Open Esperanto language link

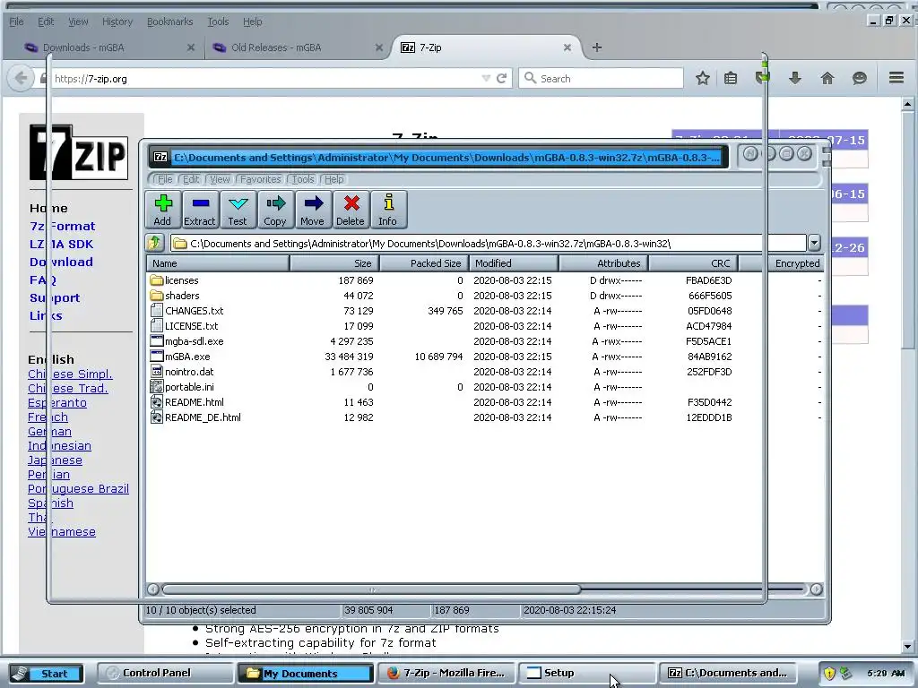[x=57, y=402]
